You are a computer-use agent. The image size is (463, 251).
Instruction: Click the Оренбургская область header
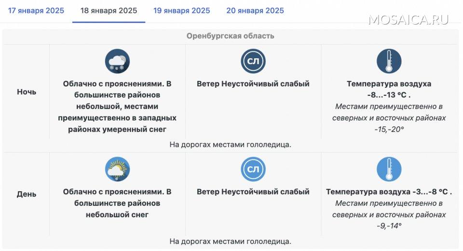coord(231,36)
